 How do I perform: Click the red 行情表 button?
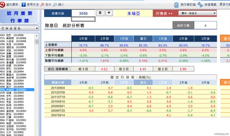(x=164, y=13)
